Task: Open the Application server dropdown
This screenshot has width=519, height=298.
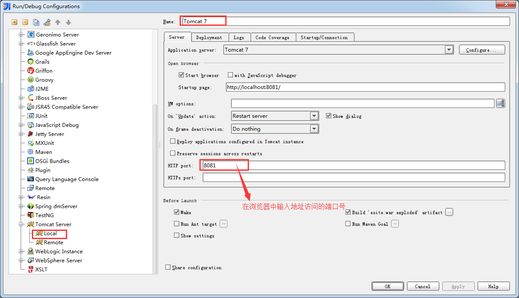Action: 449,50
